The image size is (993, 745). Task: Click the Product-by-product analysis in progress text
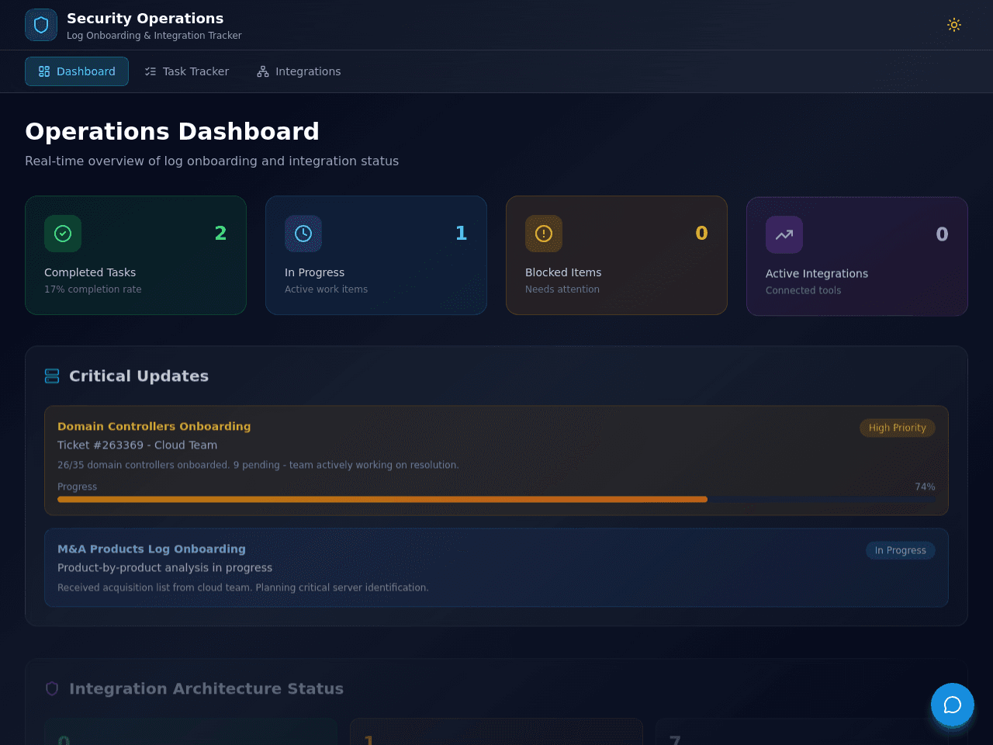tap(165, 568)
